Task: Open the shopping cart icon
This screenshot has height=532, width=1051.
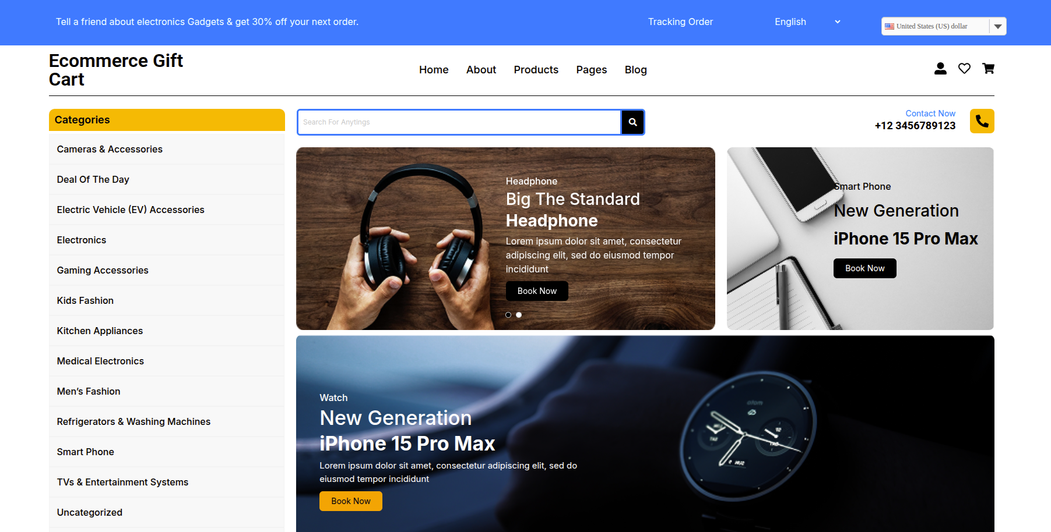Action: tap(988, 69)
